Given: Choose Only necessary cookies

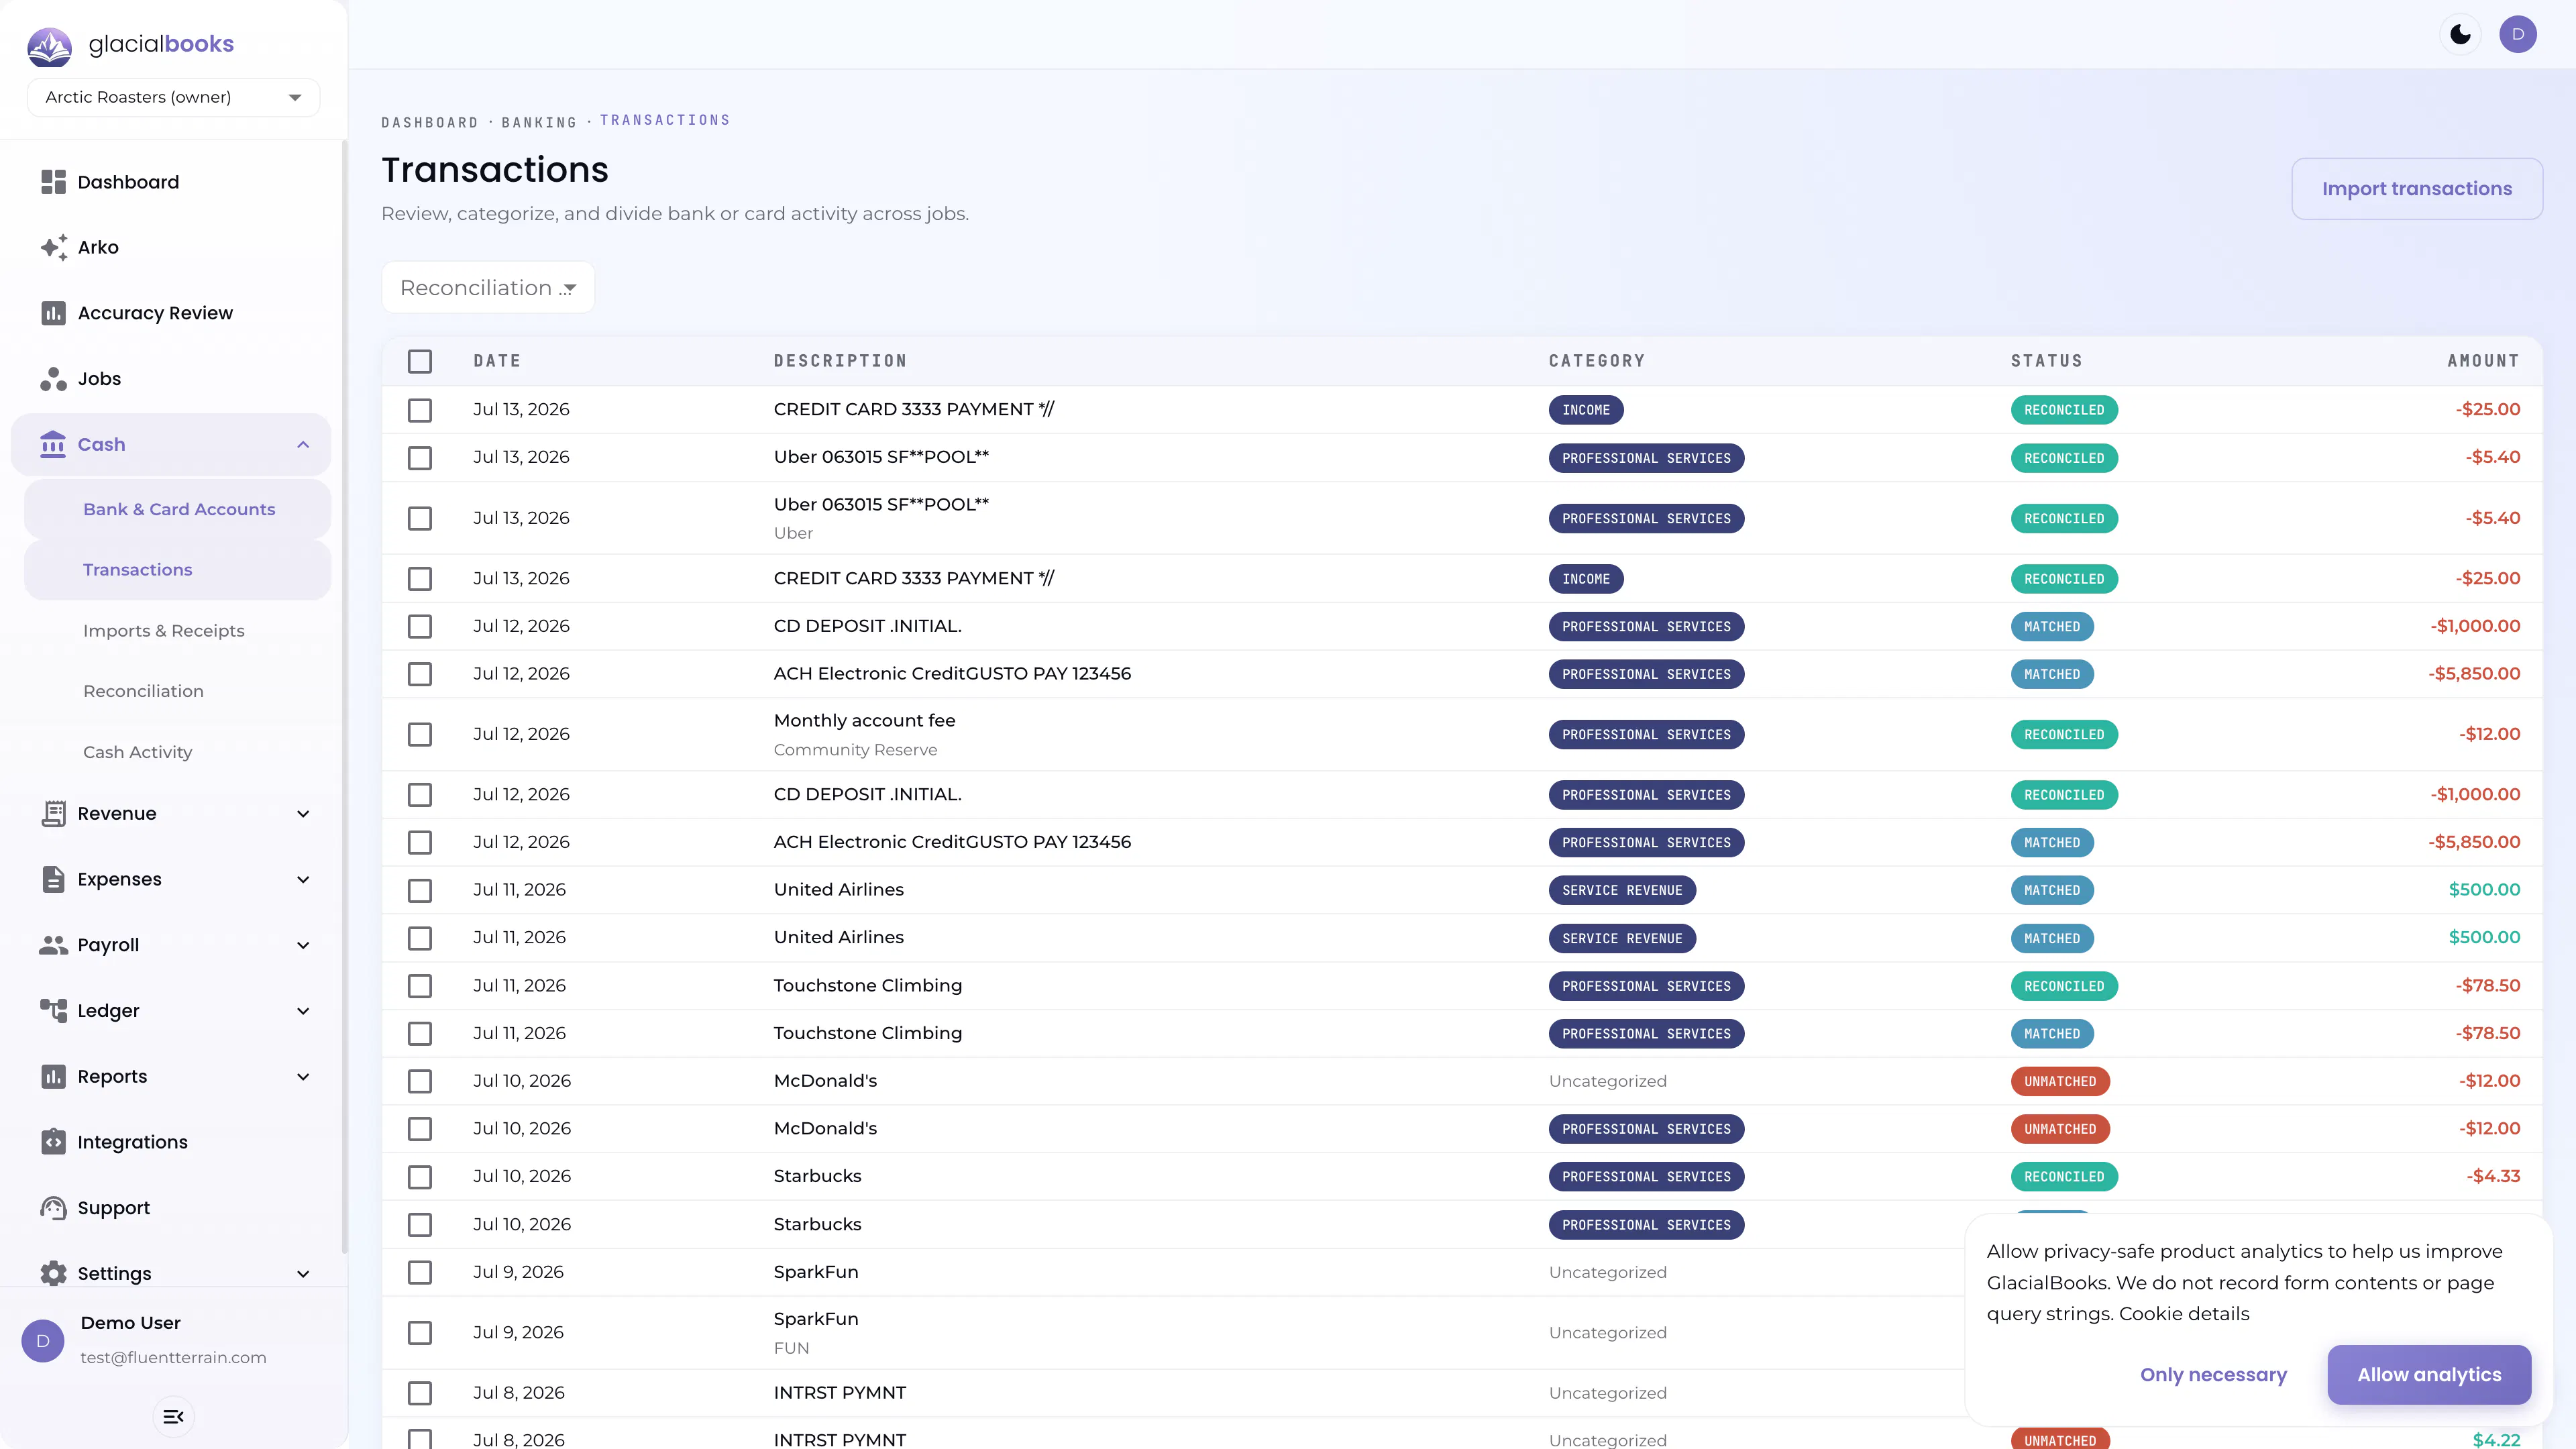Looking at the screenshot, I should (2213, 1375).
